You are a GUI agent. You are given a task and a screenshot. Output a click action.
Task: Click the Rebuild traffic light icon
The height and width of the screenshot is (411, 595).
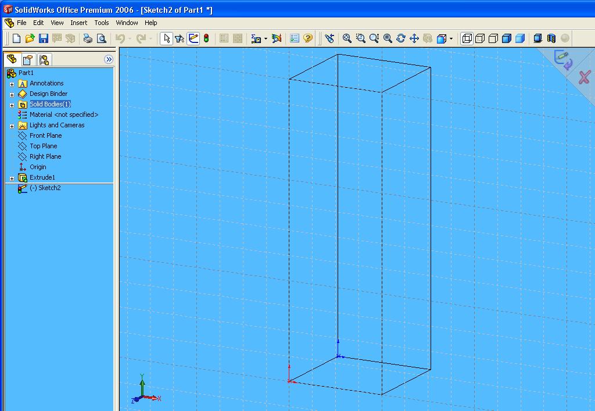(x=206, y=38)
